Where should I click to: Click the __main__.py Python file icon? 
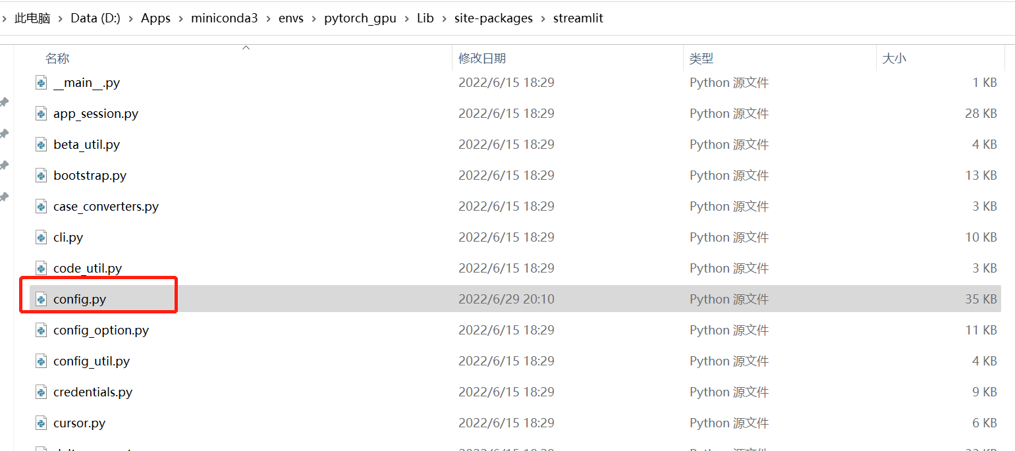tap(41, 83)
